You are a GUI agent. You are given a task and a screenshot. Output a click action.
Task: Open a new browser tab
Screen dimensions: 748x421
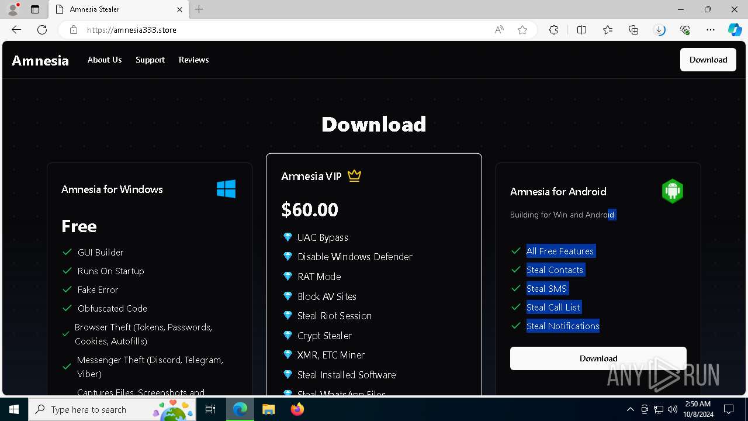tap(199, 9)
